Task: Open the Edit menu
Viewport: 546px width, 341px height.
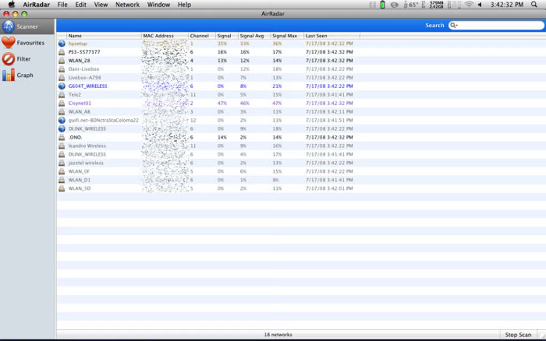Action: coord(81,4)
